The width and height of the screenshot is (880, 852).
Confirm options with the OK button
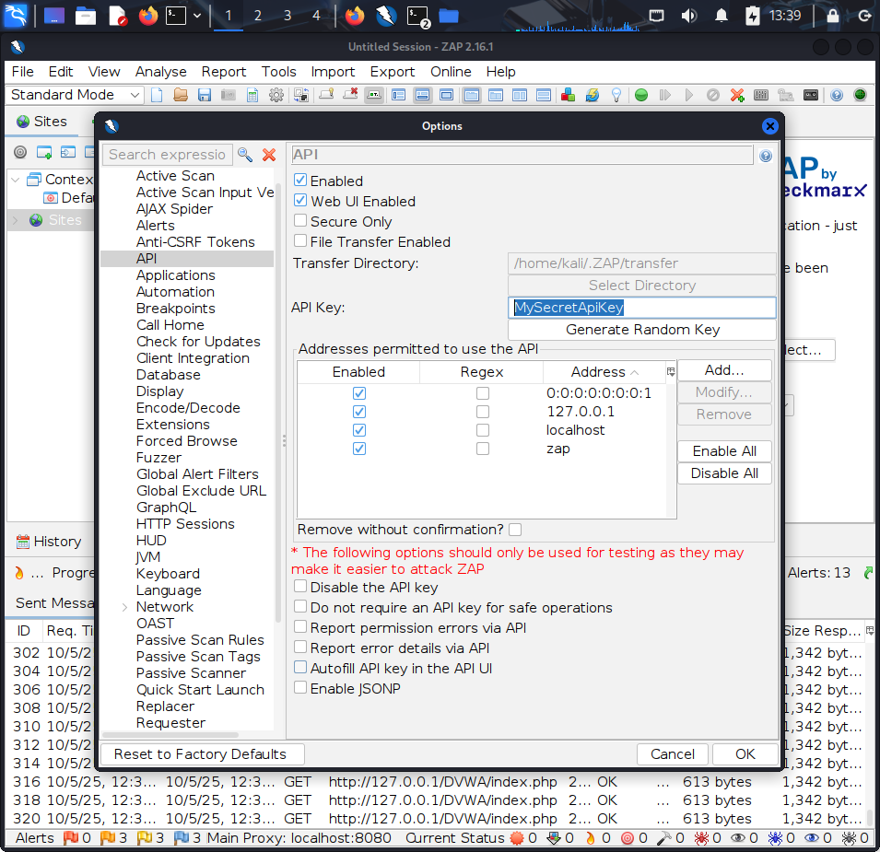745,753
